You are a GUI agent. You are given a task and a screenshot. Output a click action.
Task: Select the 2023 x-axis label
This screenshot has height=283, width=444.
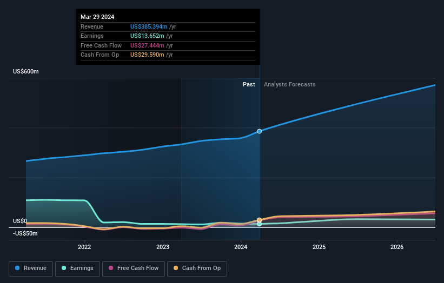point(163,247)
